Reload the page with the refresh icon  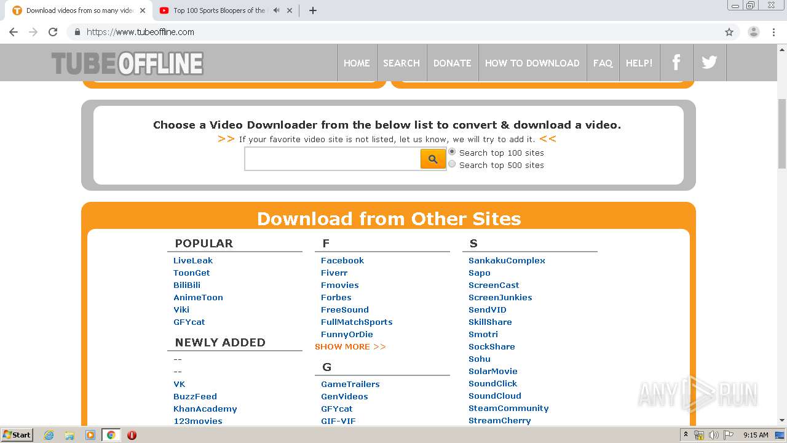[53, 32]
